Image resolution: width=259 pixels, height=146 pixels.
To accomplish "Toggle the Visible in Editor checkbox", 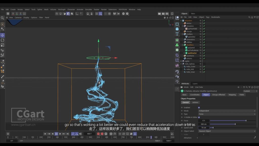I will click(x=199, y=117).
